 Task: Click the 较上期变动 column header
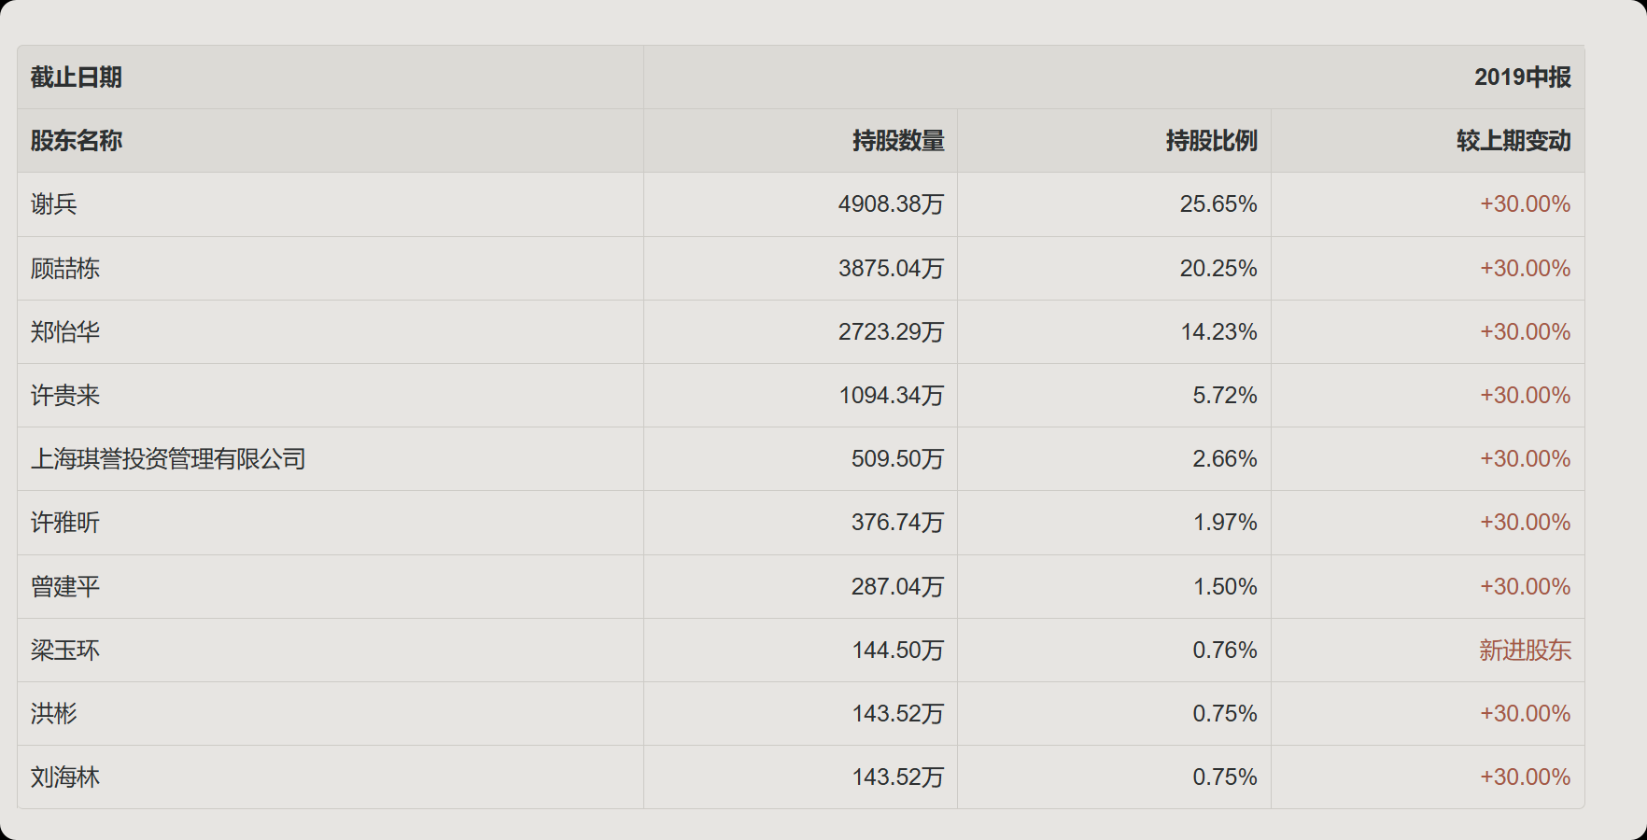(x=1513, y=141)
